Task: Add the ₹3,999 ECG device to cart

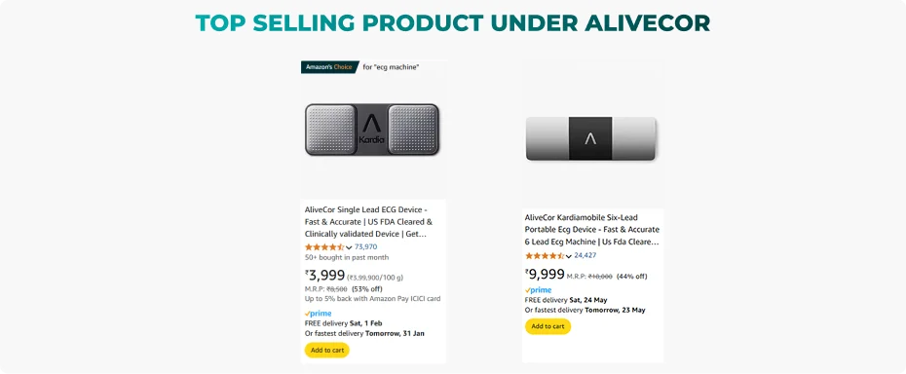Action: click(x=327, y=351)
